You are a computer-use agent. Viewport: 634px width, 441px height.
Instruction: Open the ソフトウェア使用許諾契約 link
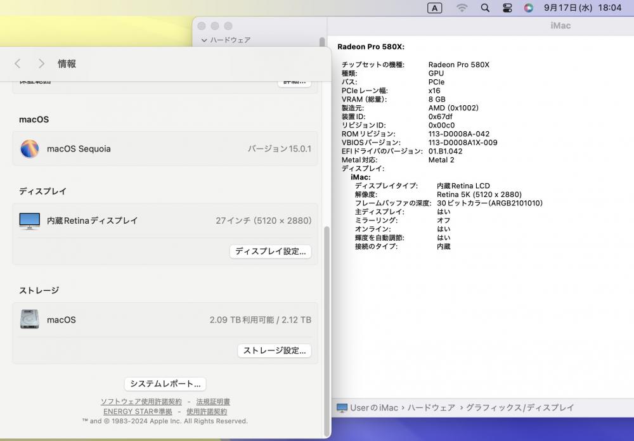[x=141, y=402]
